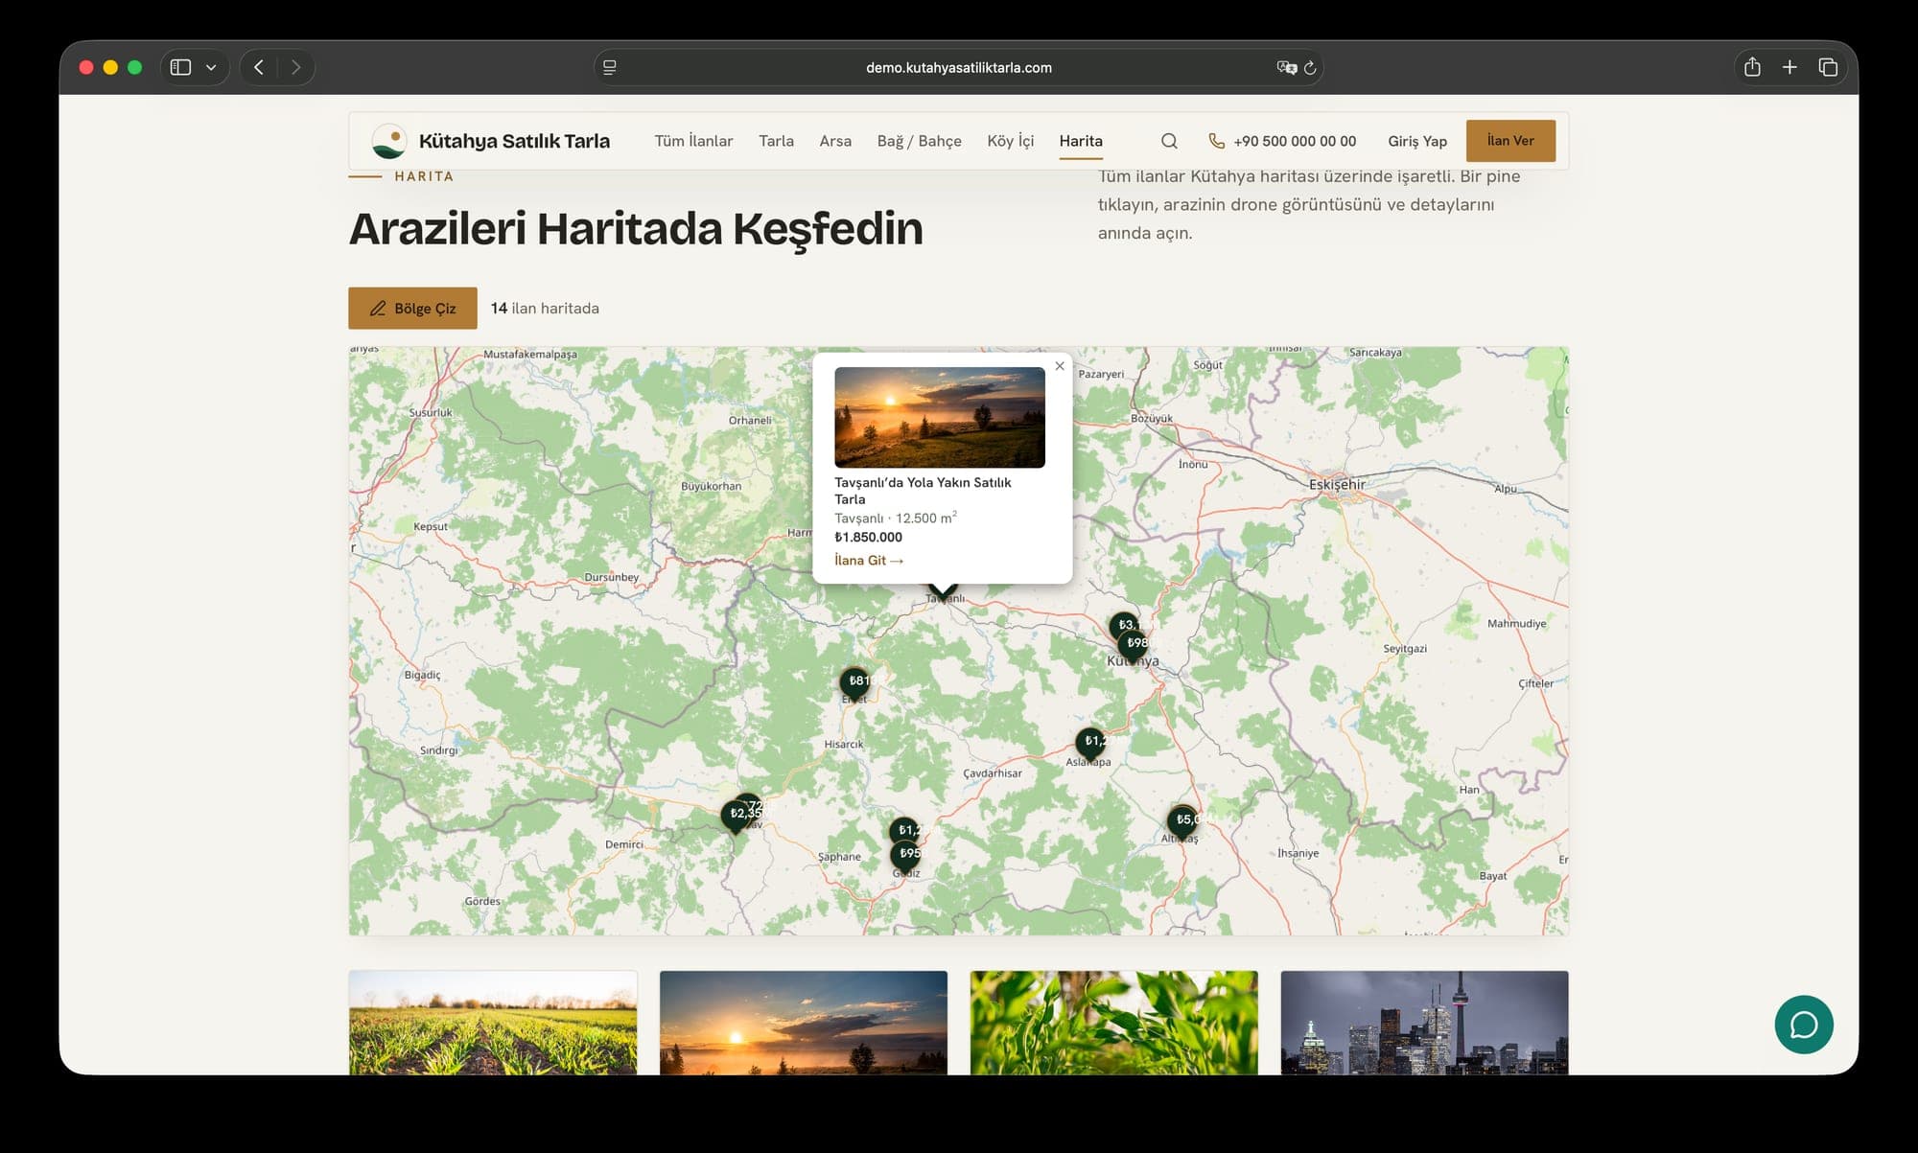Click the Kütahya Satılık Tarla site title
Screen dimensions: 1918x1153
click(514, 141)
